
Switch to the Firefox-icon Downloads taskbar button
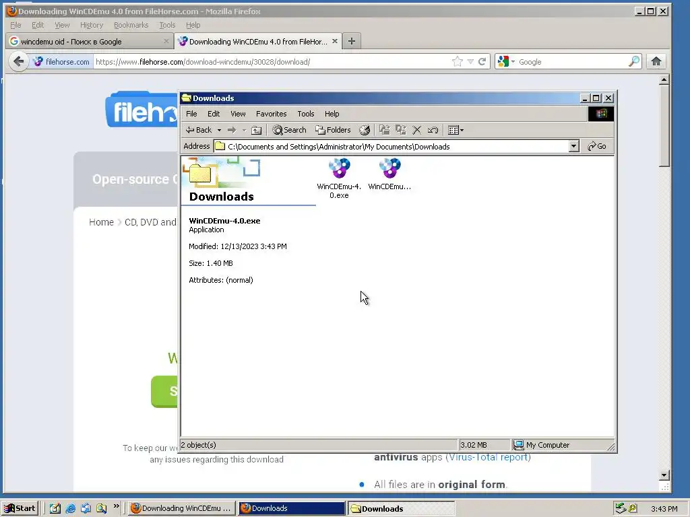(x=291, y=508)
